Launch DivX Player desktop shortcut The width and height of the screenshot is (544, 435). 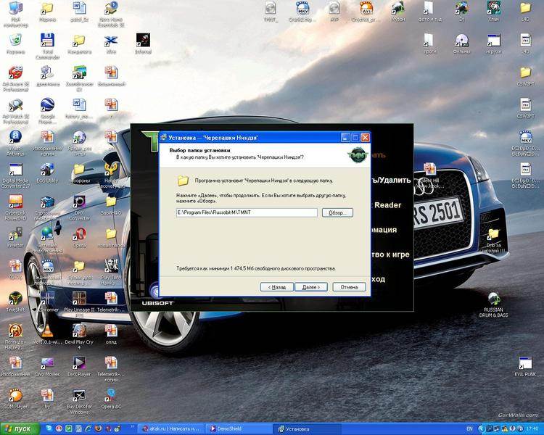(80, 366)
